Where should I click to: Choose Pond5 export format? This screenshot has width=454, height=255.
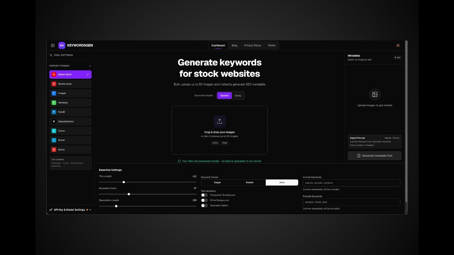[70, 112]
